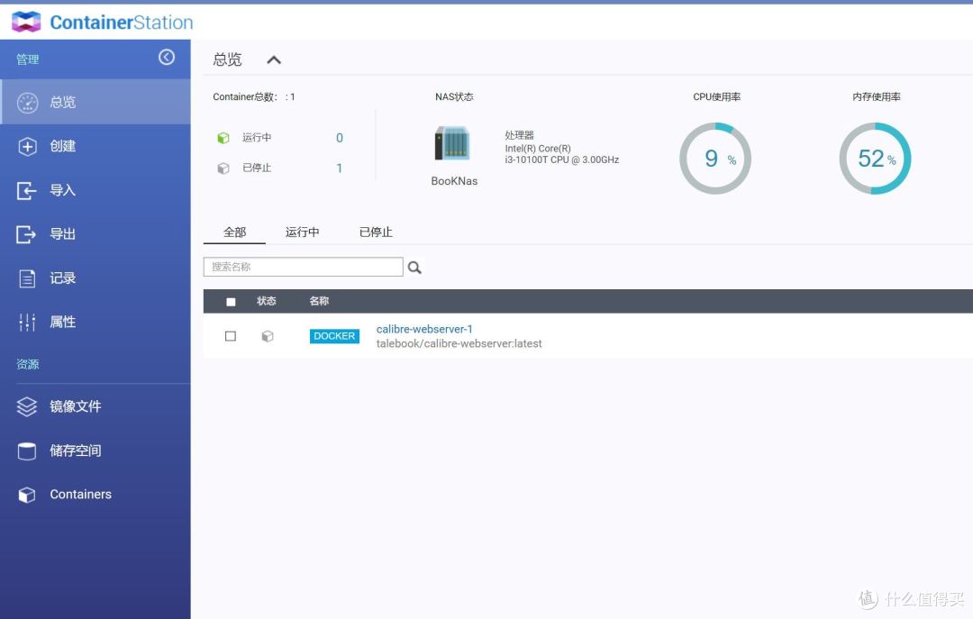
Task: Click the status cube icon of calibre-webserver-1
Action: 268,336
